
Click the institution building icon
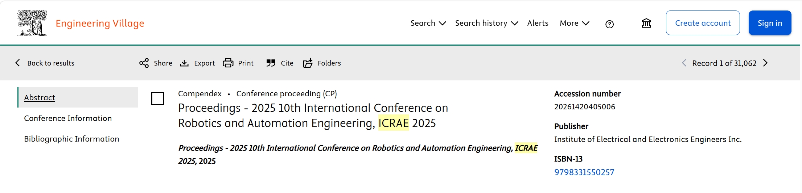(x=646, y=23)
